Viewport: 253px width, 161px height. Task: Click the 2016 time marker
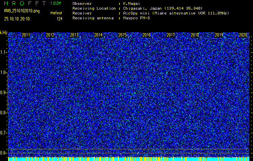coord(147,35)
